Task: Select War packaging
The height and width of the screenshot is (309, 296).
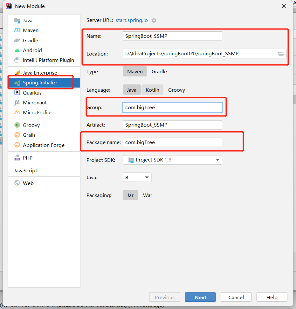Action: pos(148,195)
